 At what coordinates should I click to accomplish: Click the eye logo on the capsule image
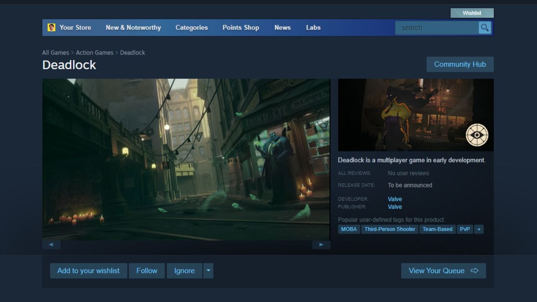click(x=477, y=135)
